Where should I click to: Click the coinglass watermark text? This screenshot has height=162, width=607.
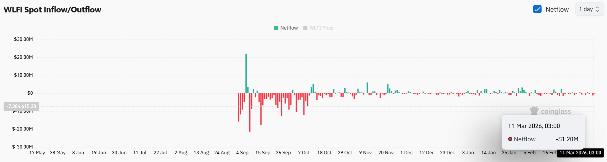[556, 111]
